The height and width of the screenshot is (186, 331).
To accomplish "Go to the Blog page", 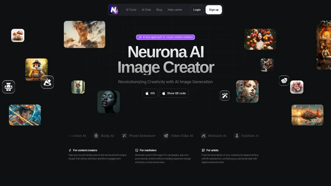I will click(159, 10).
